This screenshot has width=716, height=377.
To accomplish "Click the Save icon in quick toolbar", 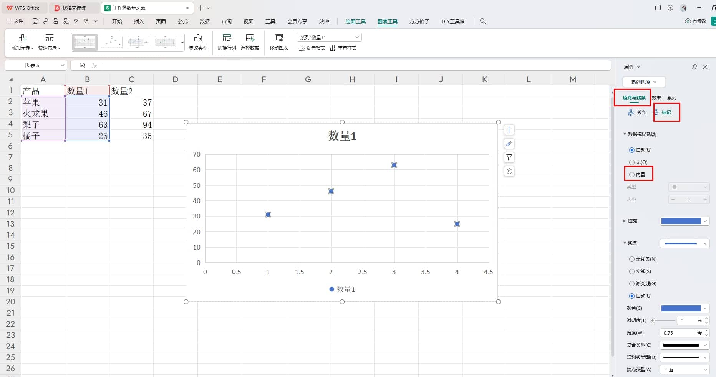I will (36, 21).
